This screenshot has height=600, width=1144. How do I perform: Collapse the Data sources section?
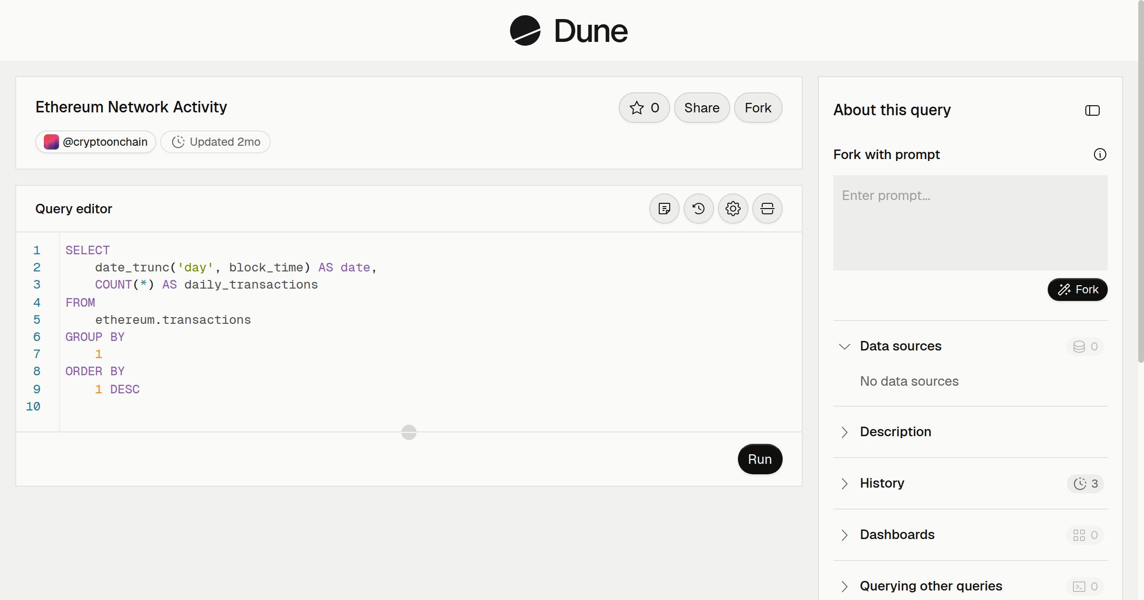(x=844, y=346)
